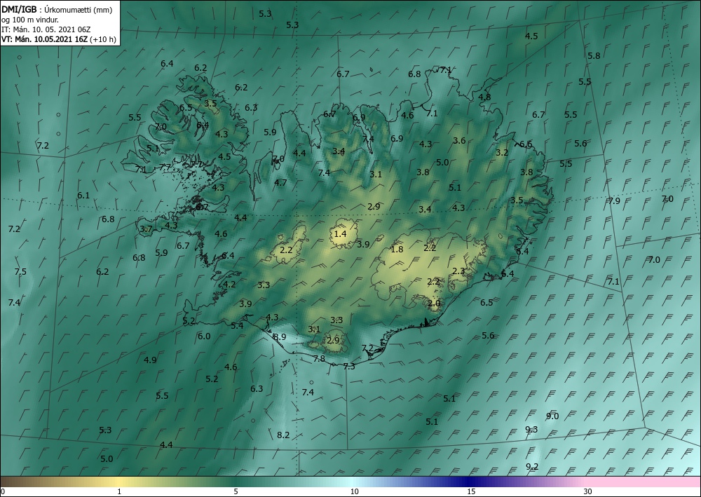This screenshot has width=701, height=497.
Task: Click the 8.9 value on the south coast
Action: click(x=280, y=337)
